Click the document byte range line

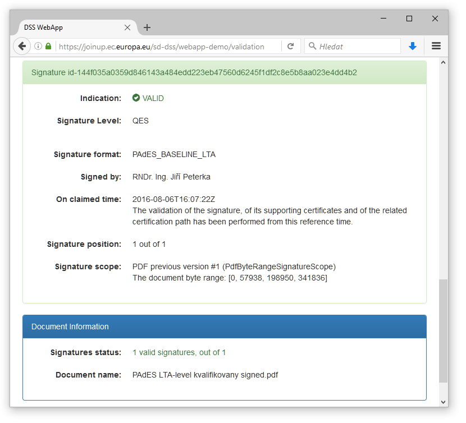(230, 278)
